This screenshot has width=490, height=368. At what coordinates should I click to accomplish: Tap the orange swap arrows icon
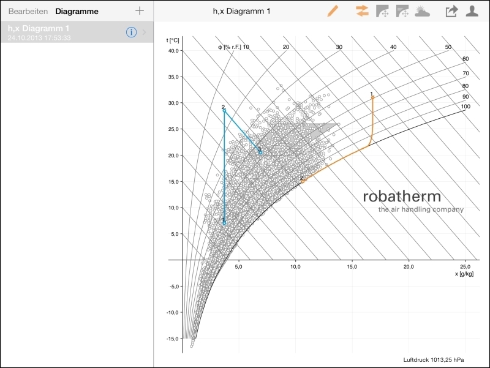click(362, 11)
